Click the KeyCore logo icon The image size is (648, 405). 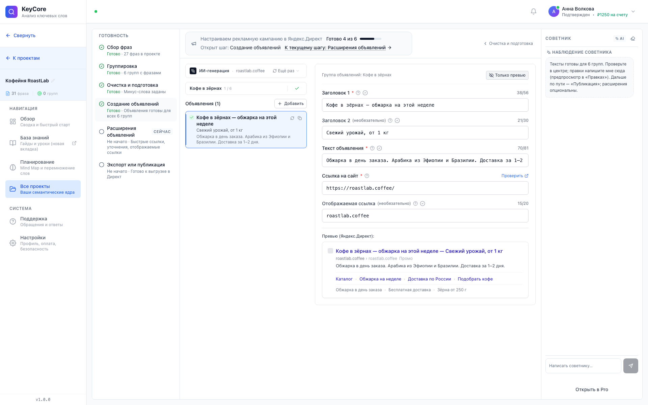(11, 12)
